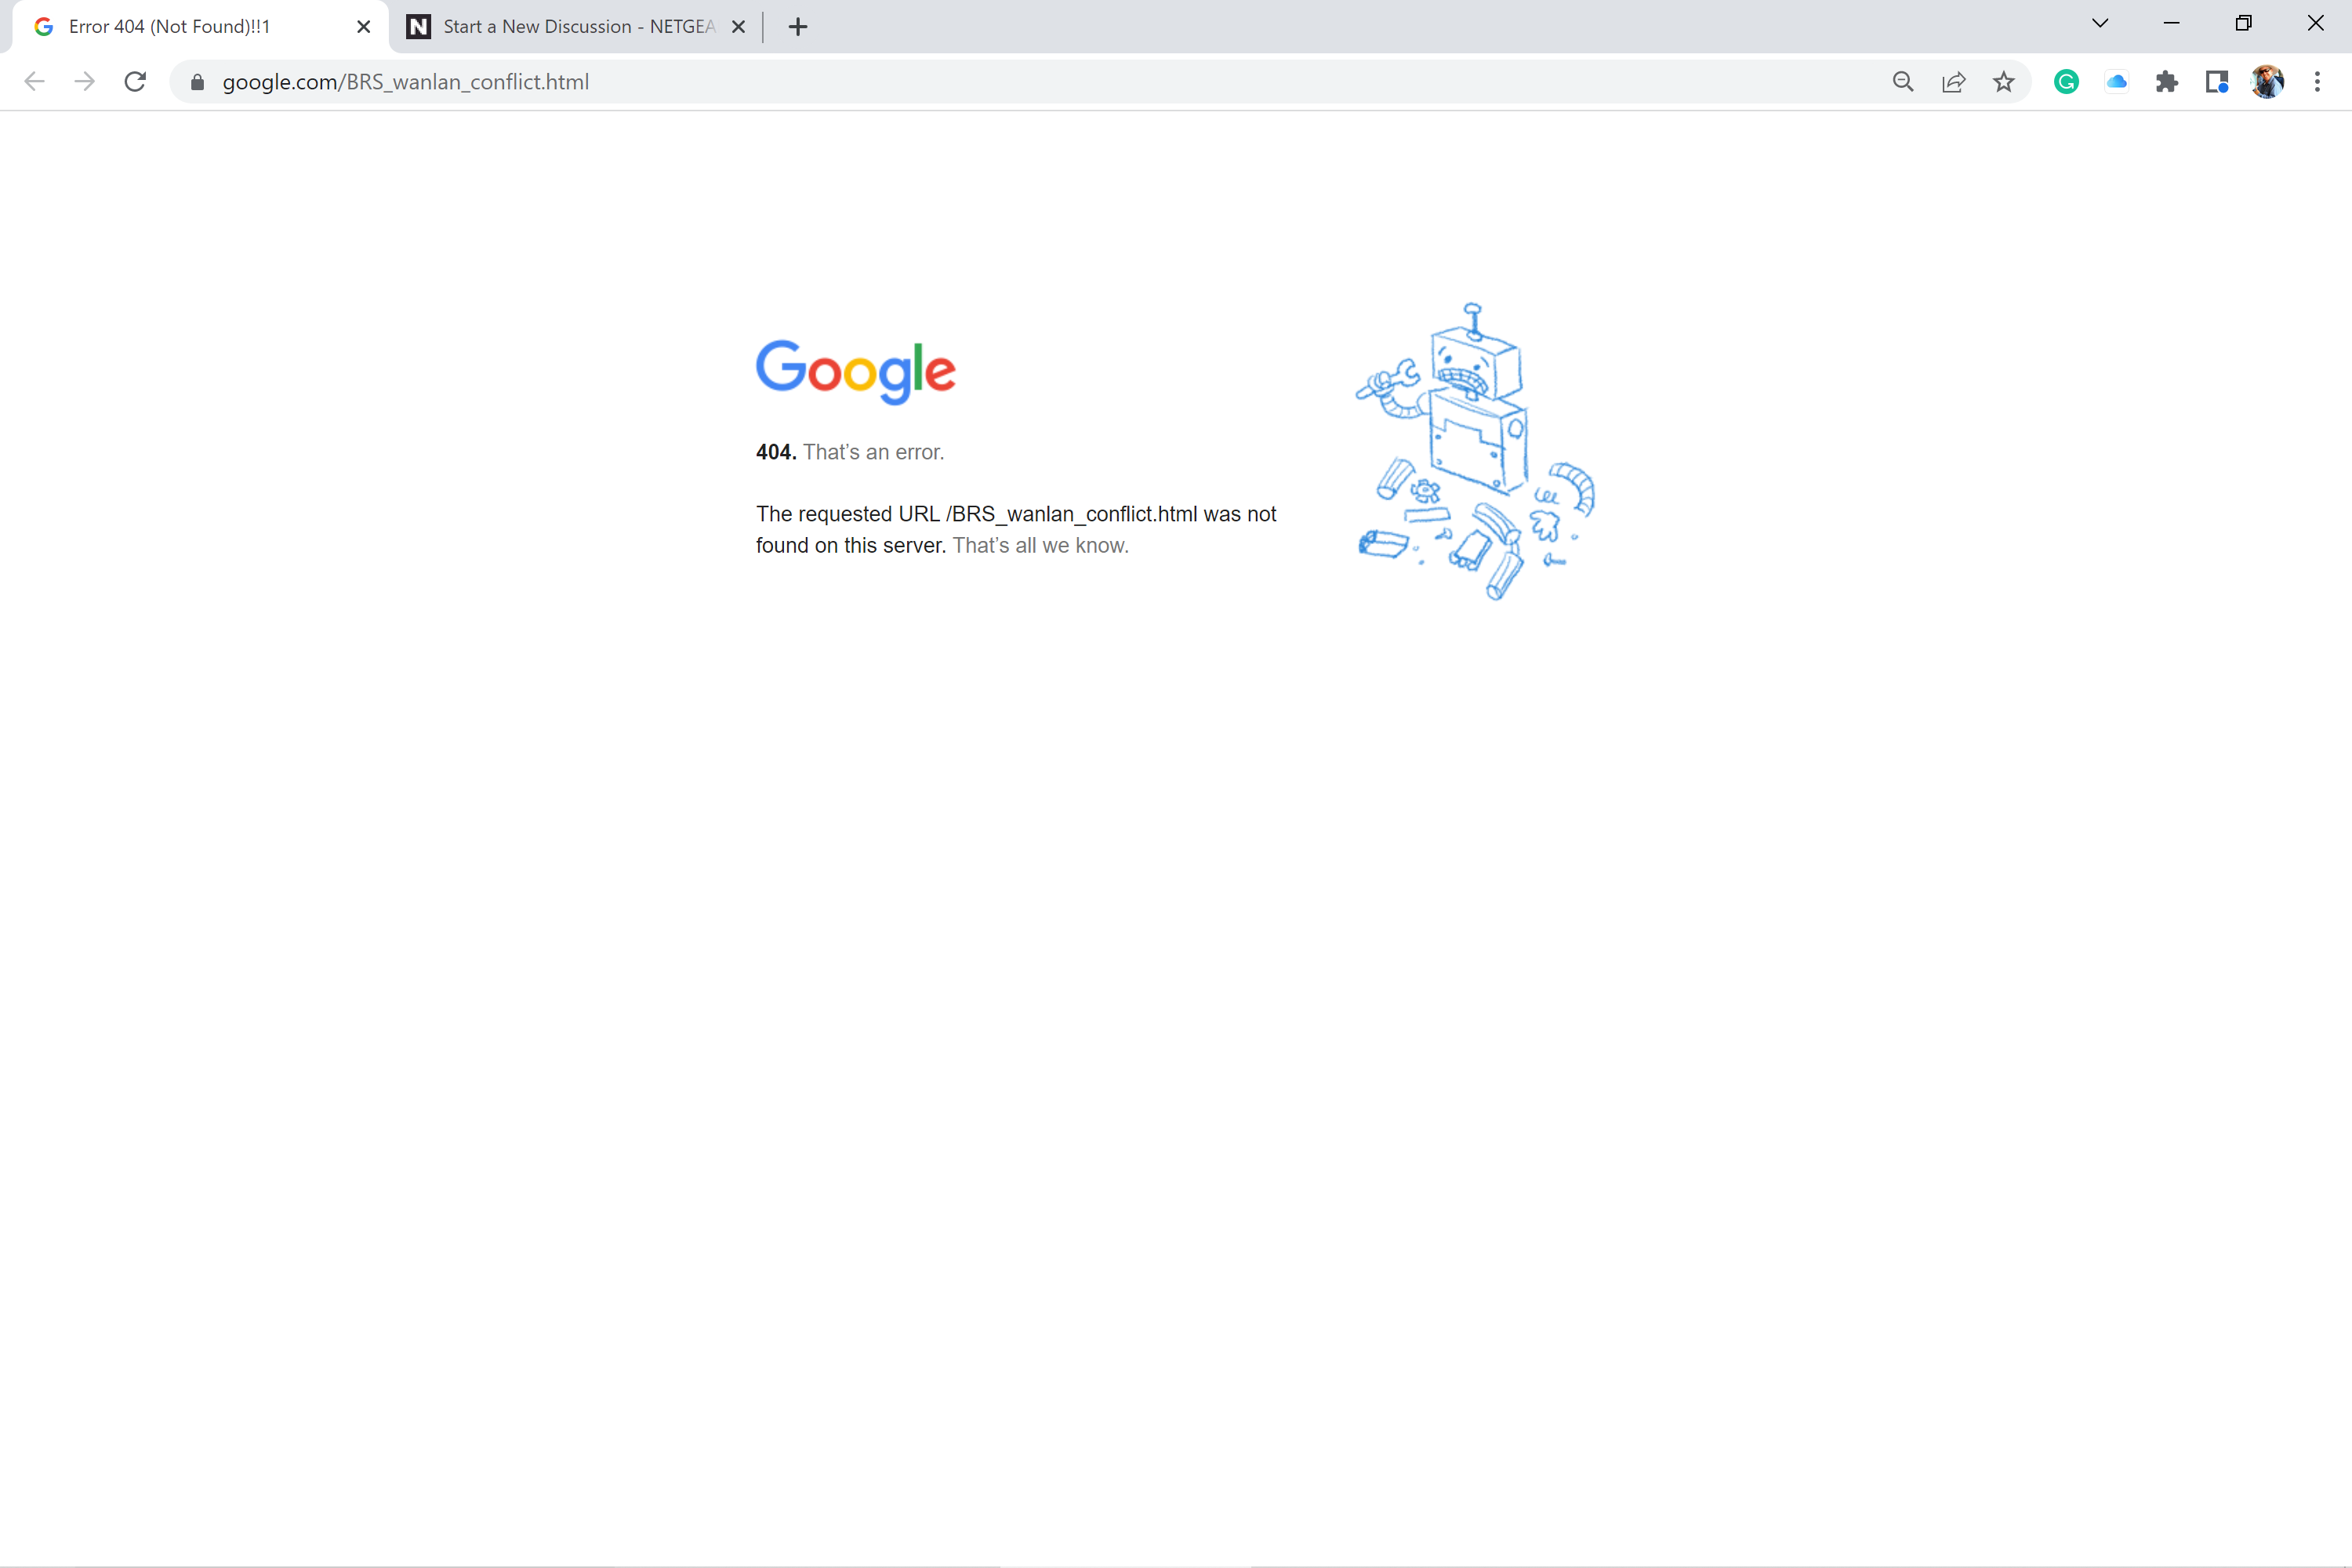This screenshot has height=1568, width=2352.
Task: Open the zoom magnifier icon in address bar
Action: [1903, 82]
